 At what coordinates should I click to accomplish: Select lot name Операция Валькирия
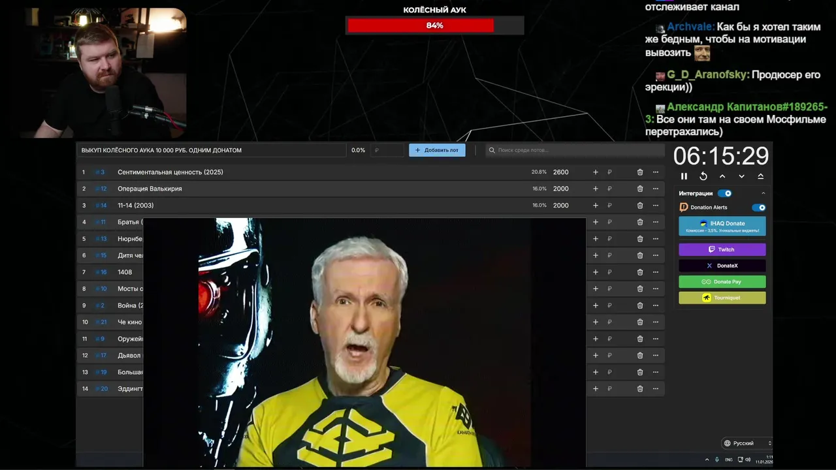[150, 189]
